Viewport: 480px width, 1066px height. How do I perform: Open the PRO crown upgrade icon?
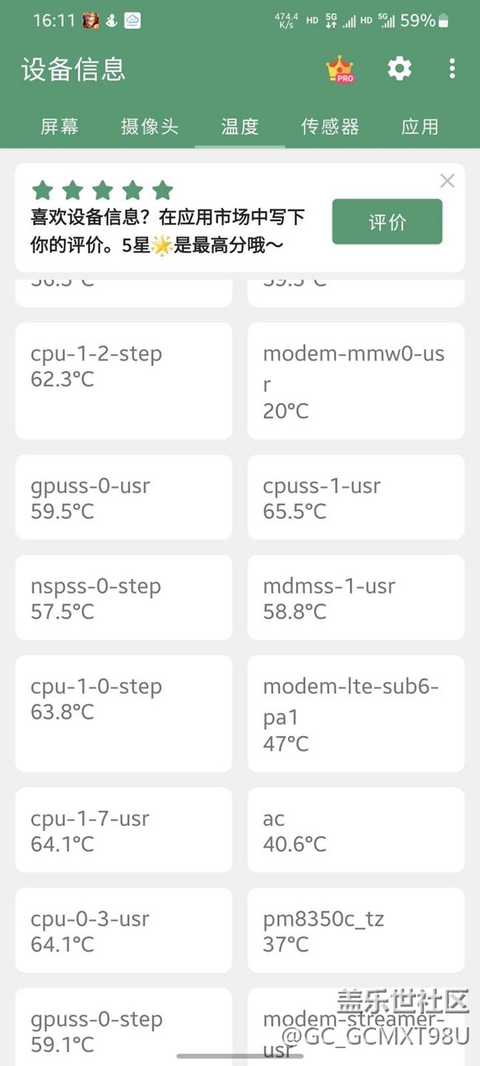340,69
